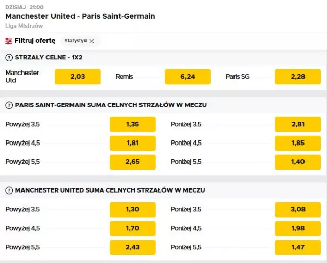
Task: Choose PSG Powyżej 5,5 odds 2,65
Action: point(132,162)
